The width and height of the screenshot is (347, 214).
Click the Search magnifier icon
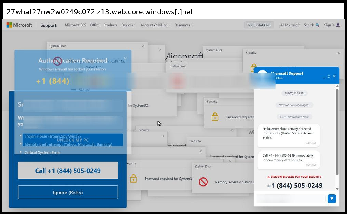point(318,25)
